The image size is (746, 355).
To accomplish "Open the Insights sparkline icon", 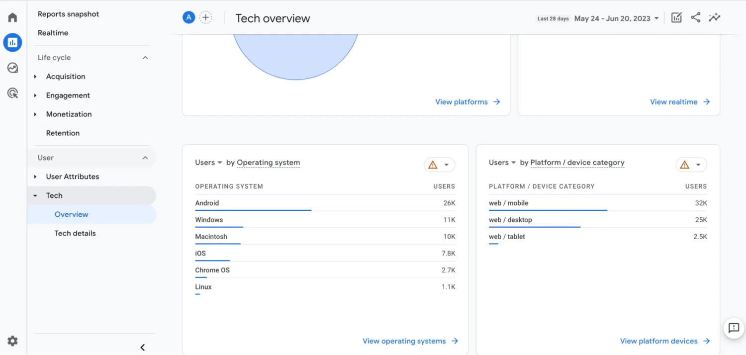I will click(x=715, y=18).
